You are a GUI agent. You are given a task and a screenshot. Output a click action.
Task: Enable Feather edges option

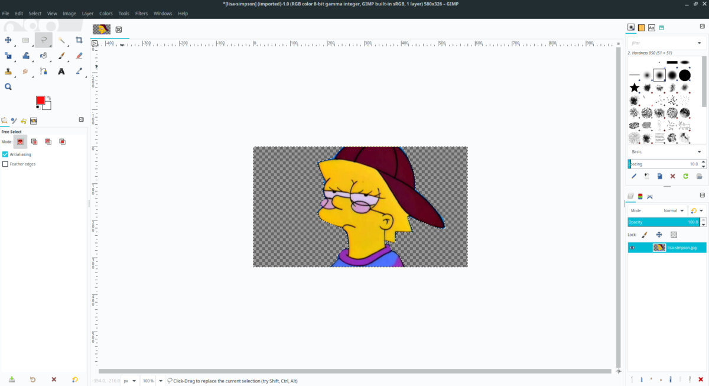pos(5,164)
